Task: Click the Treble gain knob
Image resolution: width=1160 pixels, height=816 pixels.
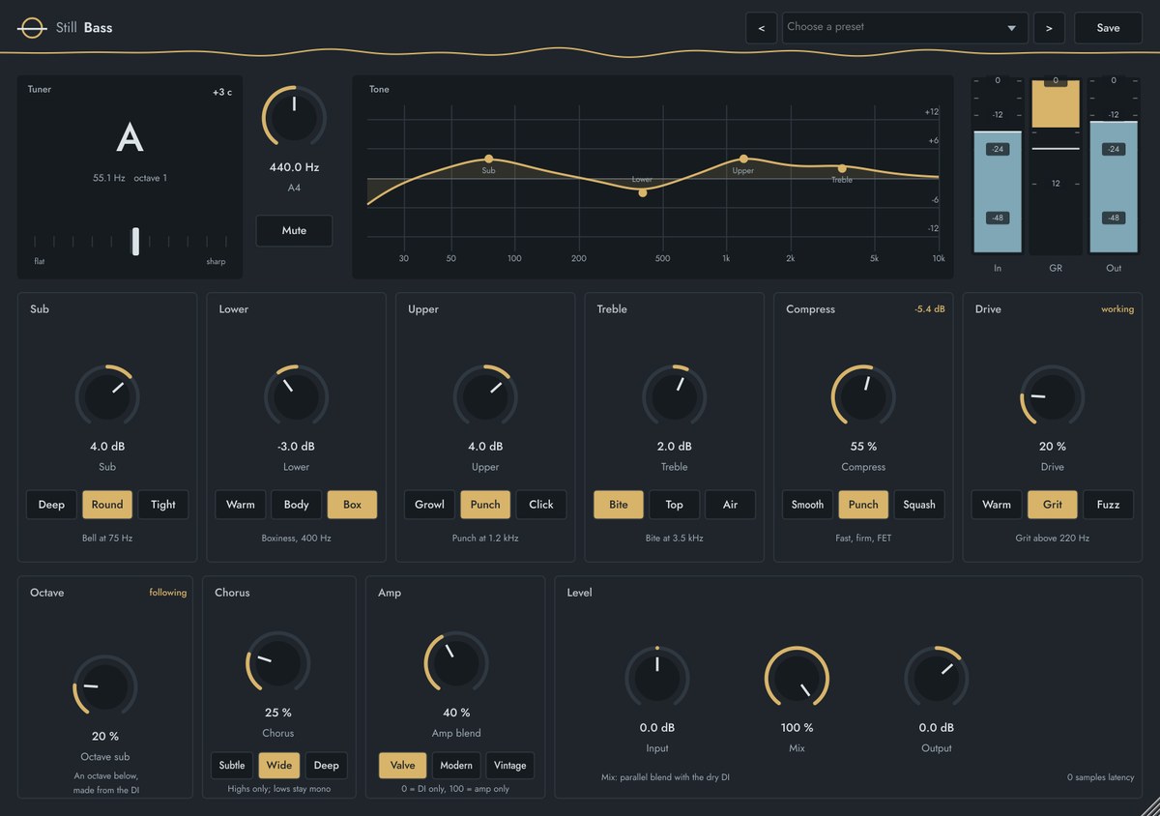Action: click(x=674, y=396)
